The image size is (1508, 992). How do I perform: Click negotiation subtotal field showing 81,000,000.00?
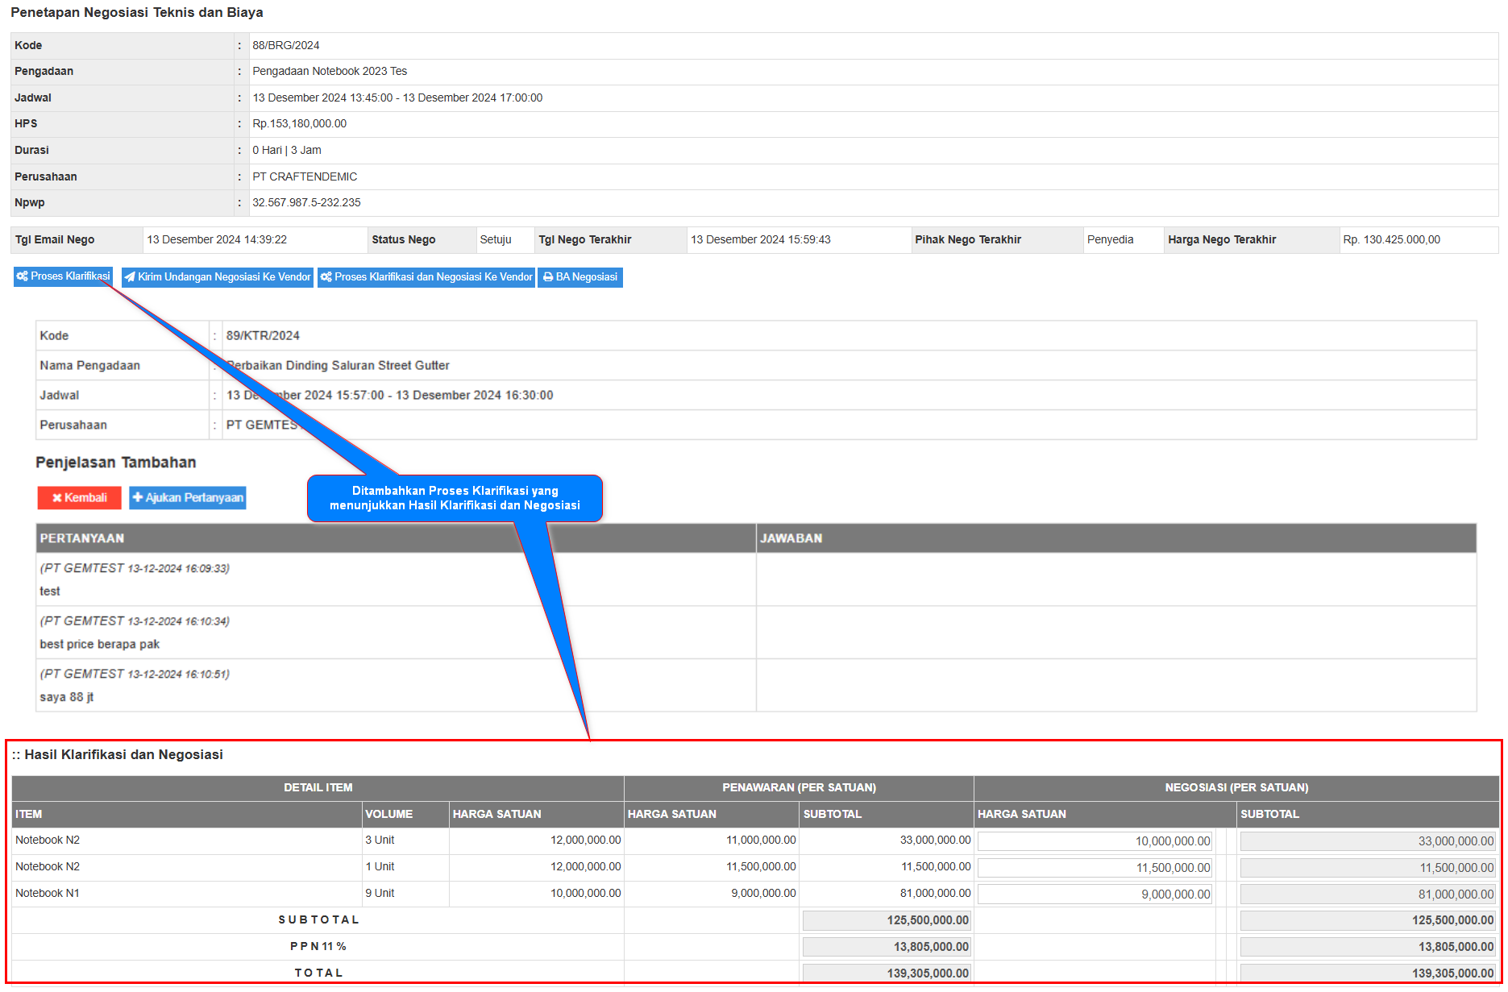point(1367,894)
